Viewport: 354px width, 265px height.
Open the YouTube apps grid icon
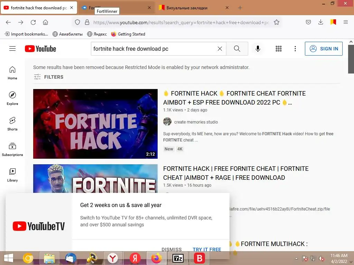coord(279,49)
